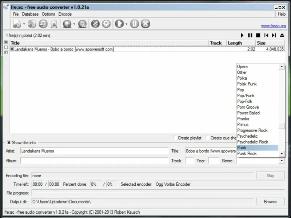This screenshot has width=291, height=218.
Task: Click the Add audio CD contents icon
Action: [x=32, y=24]
